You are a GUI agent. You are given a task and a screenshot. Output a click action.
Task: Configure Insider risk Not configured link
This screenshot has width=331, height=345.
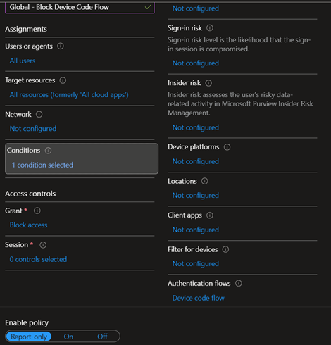coord(196,127)
